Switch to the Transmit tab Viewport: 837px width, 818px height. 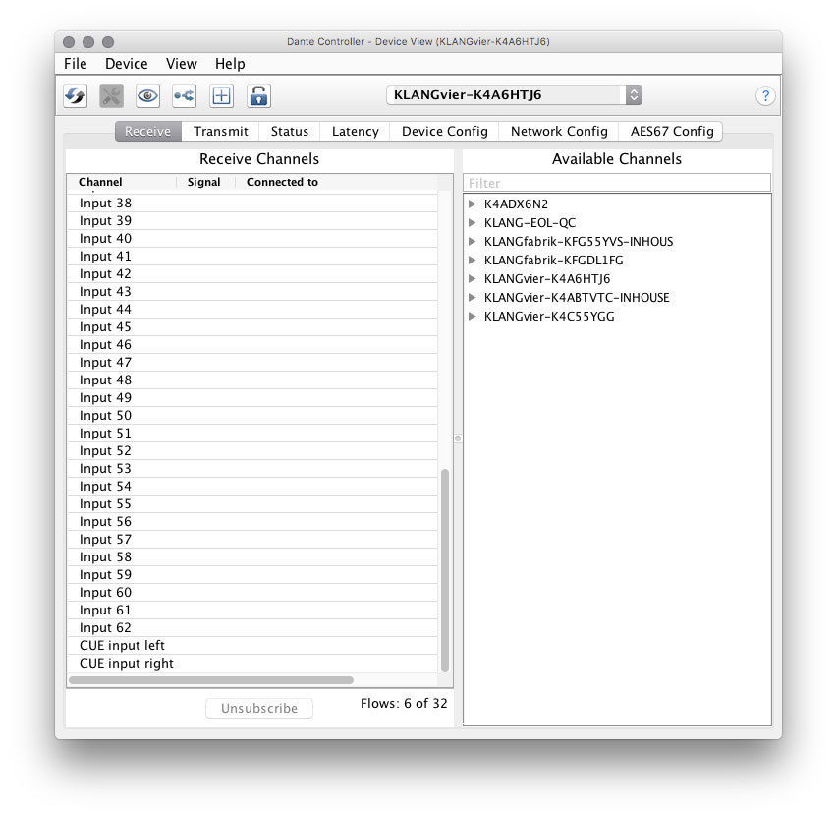[220, 132]
